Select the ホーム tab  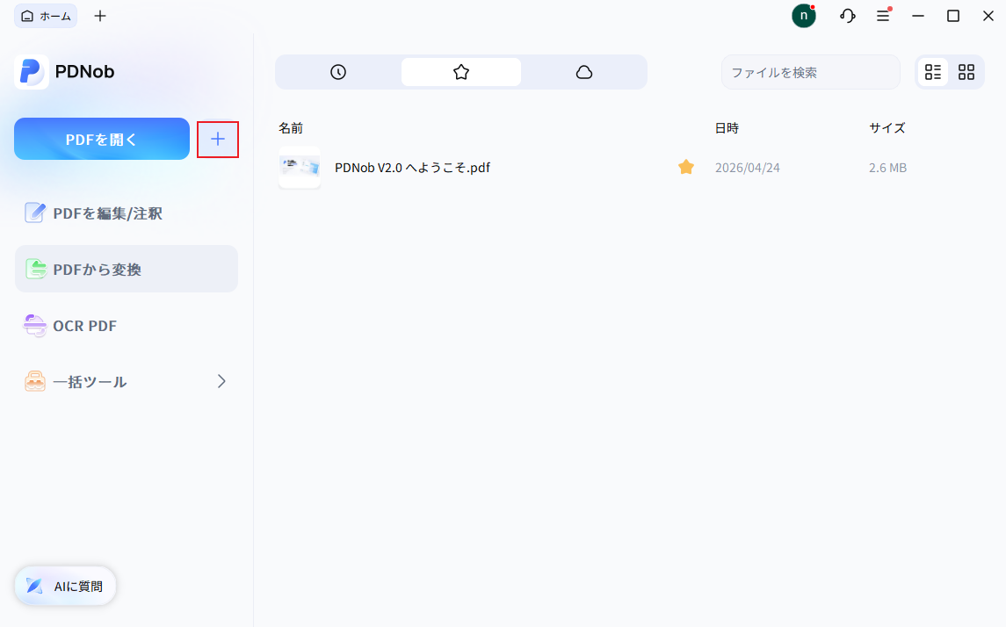(46, 16)
